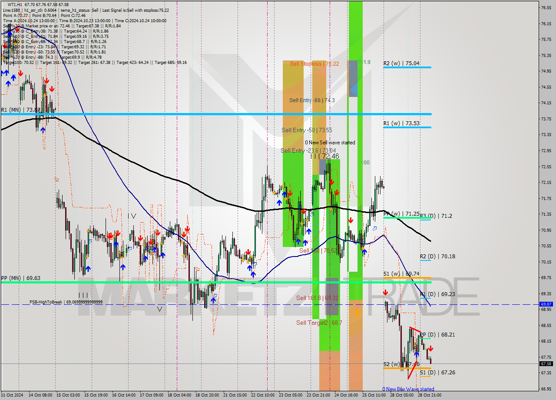Click the '22 Oct 10:00' time label
The width and height of the screenshot is (556, 400).
click(x=263, y=396)
